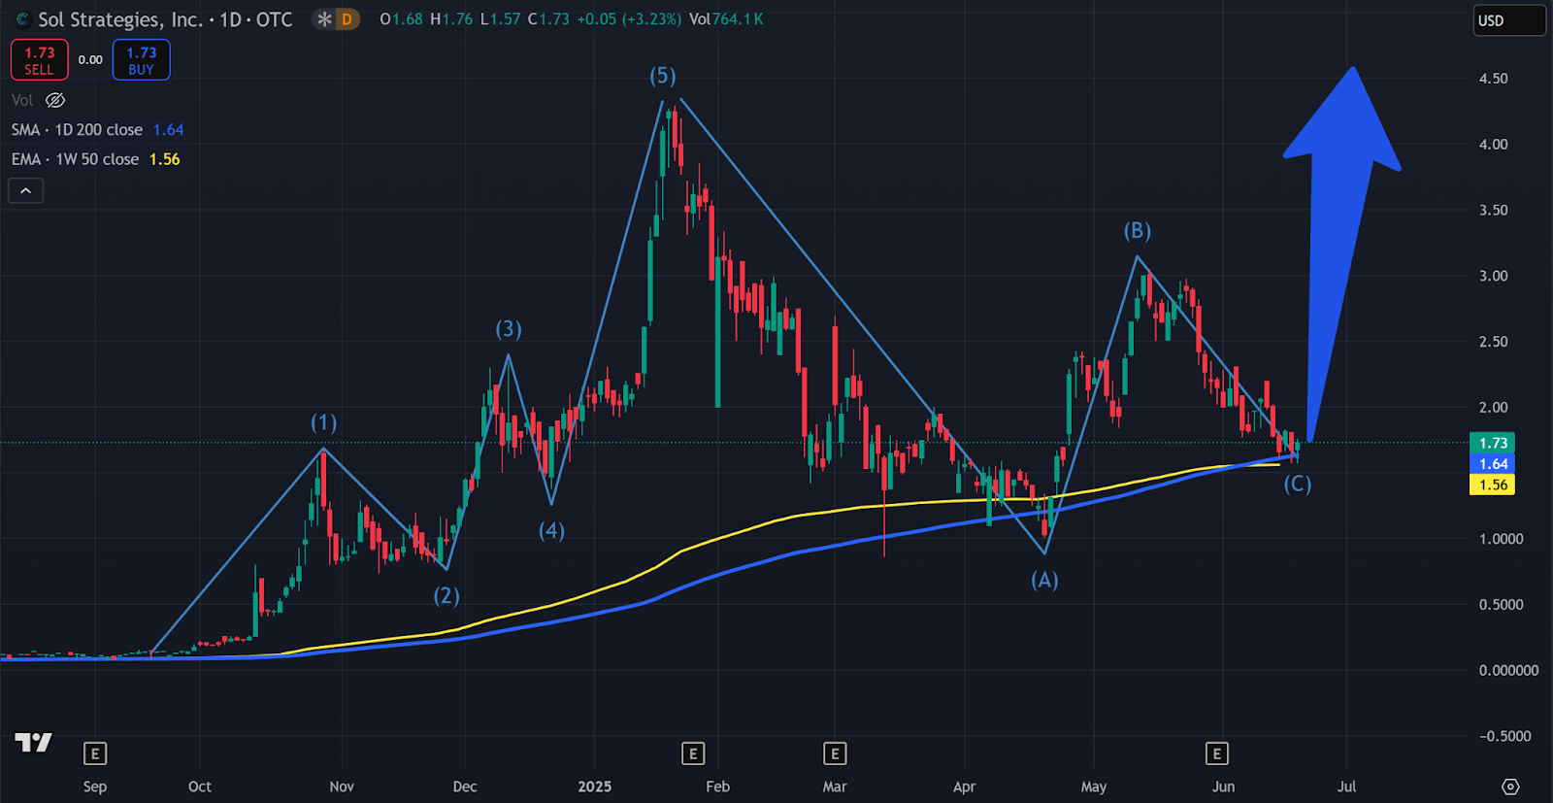Click the asterisk secondary-listing icon
This screenshot has width=1553, height=803.
click(x=324, y=19)
